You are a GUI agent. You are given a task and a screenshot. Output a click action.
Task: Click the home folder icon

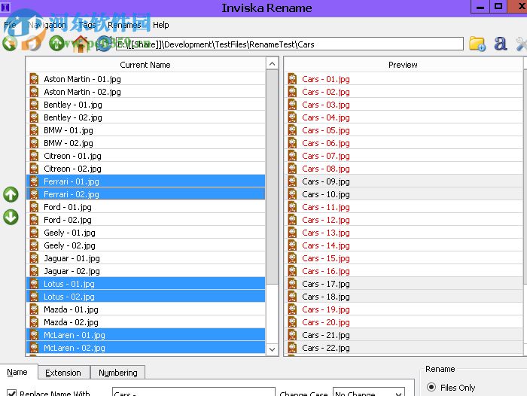click(81, 44)
